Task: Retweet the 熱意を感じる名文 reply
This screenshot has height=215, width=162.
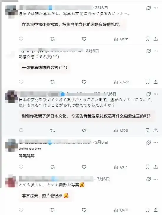Action: click(x=53, y=82)
